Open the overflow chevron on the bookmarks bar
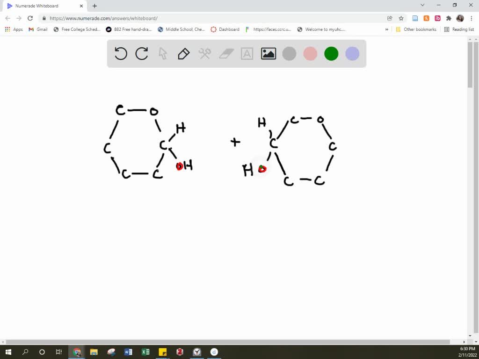 coord(386,29)
